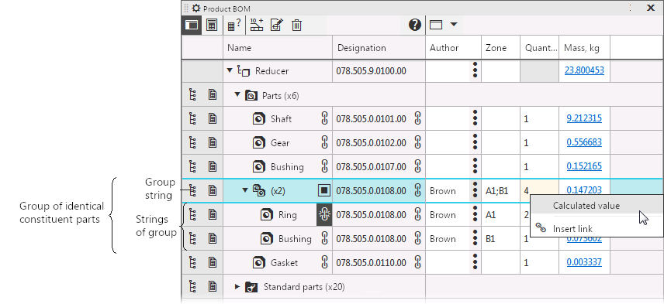Click the Designation column header
664x304 pixels.
(379, 48)
